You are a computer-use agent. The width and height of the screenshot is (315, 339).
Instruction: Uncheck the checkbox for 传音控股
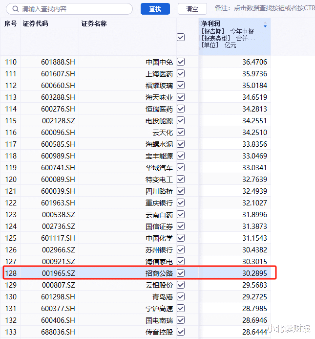pos(181,332)
